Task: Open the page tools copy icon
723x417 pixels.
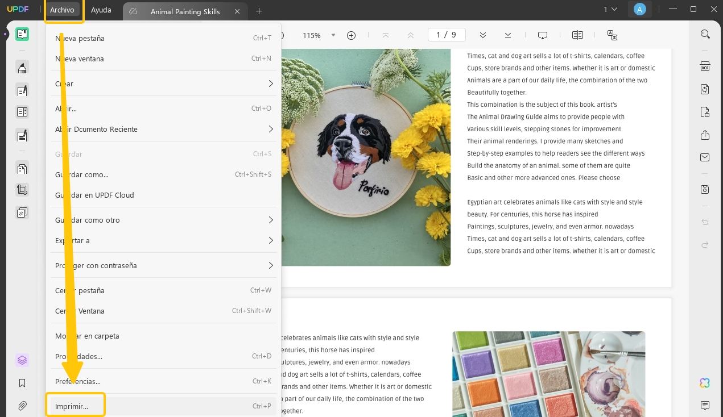Action: (22, 168)
